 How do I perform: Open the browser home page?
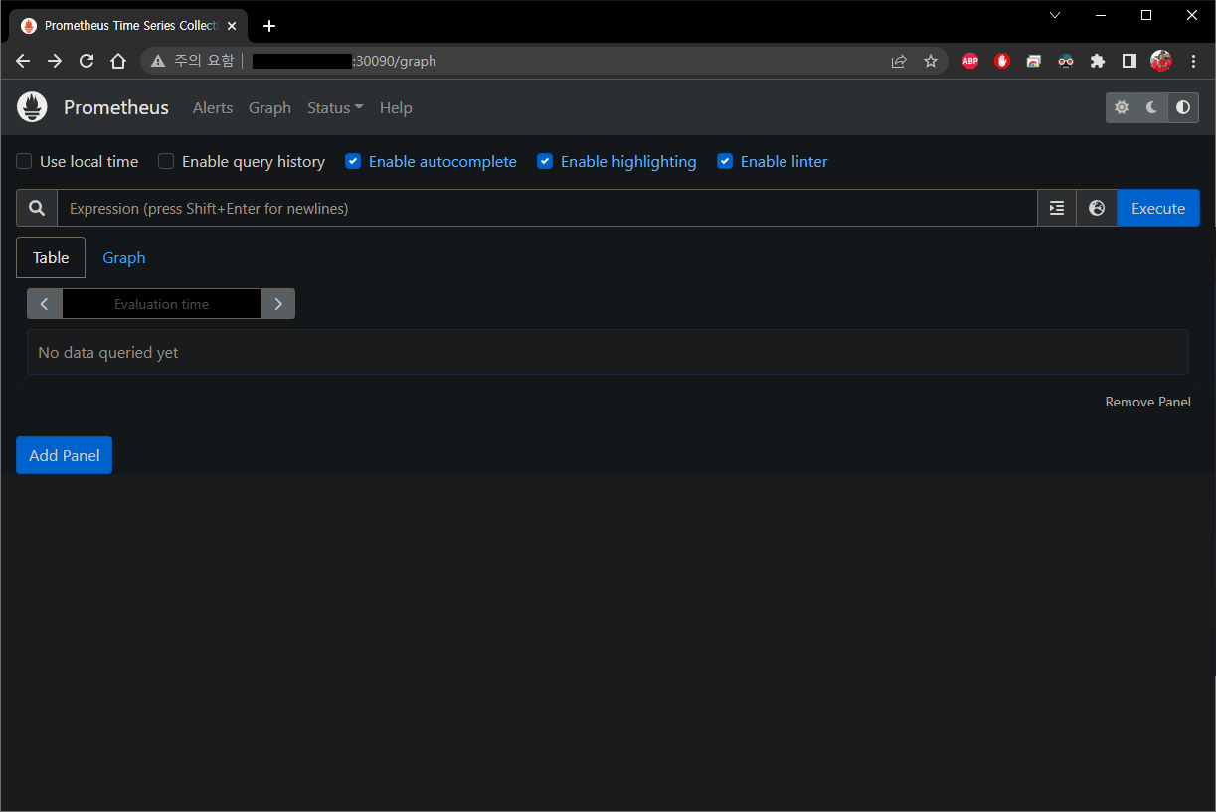[118, 61]
